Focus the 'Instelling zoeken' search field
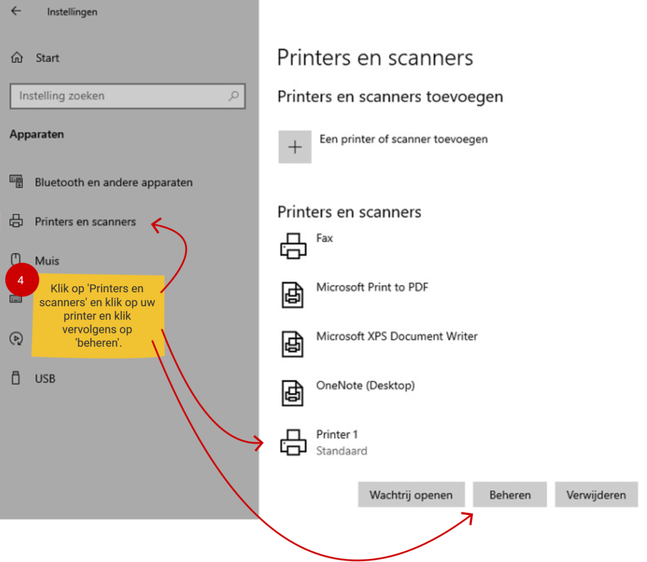 (x=120, y=96)
